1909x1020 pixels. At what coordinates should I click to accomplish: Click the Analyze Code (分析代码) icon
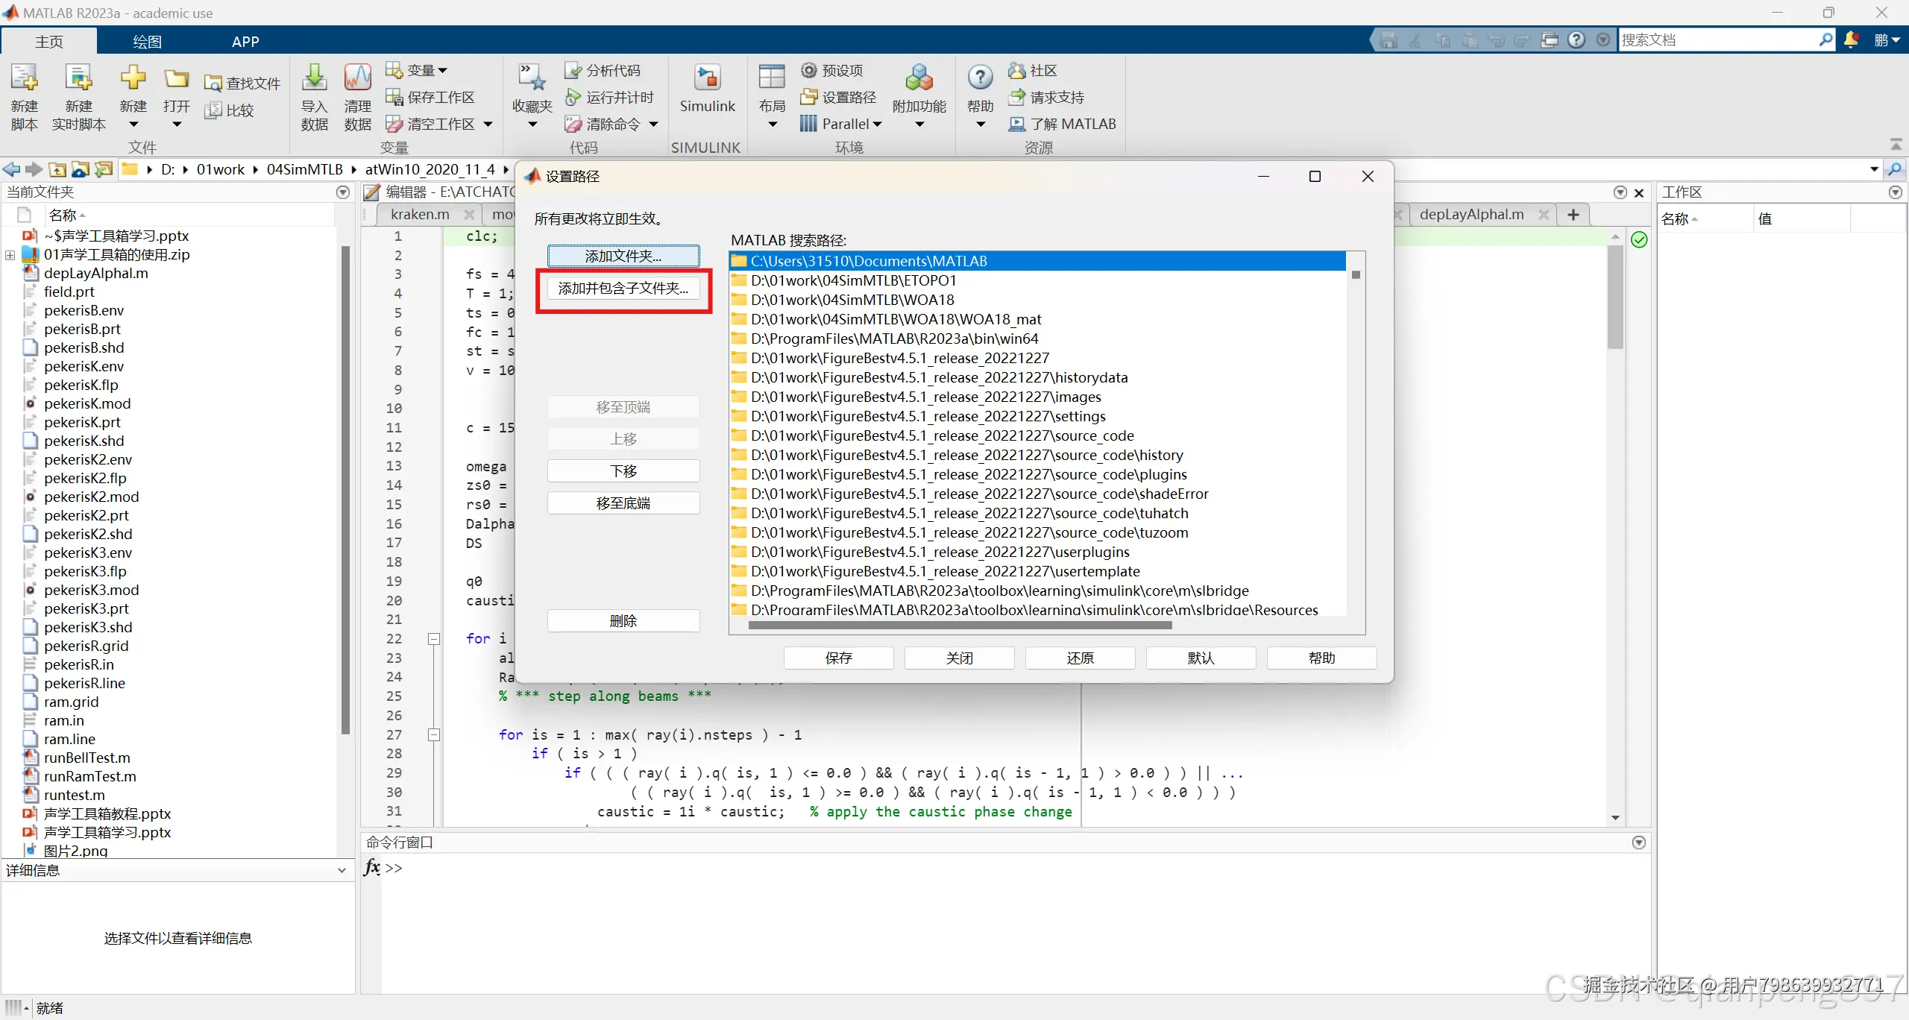[x=573, y=70]
